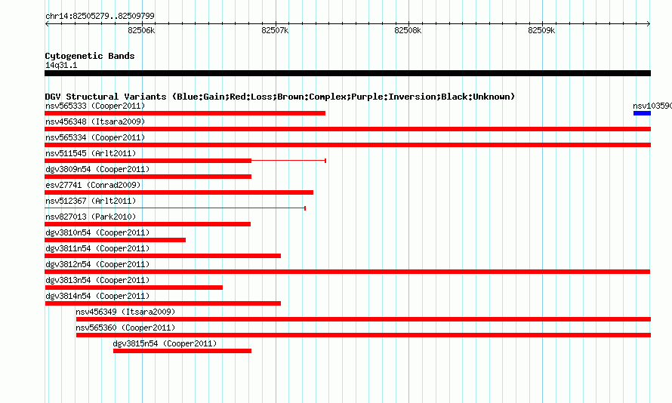
Task: Open variant label nsv456349 (Itsara2009)
Action: point(125,312)
